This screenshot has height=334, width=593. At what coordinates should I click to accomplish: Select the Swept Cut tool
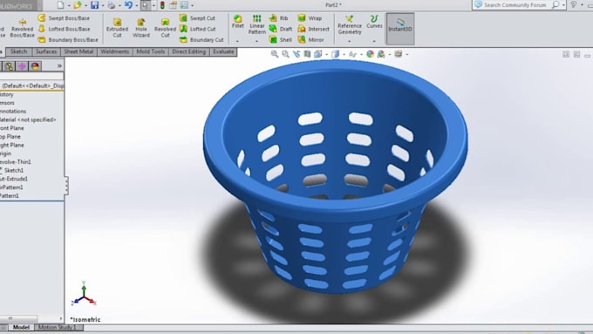pyautogui.click(x=197, y=18)
